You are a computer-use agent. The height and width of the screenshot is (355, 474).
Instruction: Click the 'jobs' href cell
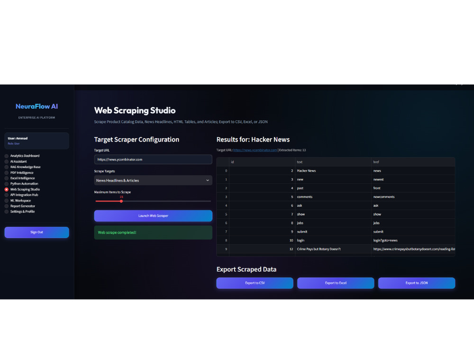point(413,223)
